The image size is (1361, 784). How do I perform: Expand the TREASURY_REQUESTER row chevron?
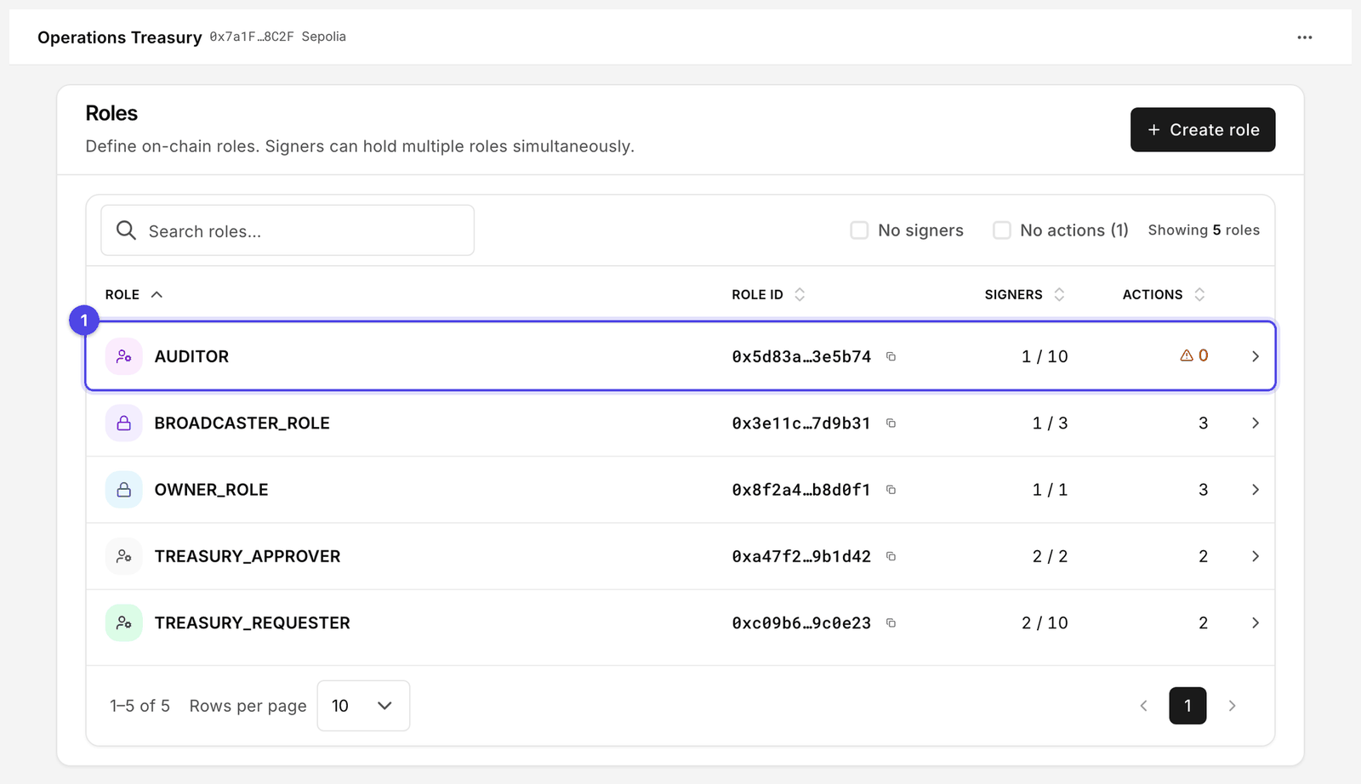1255,622
